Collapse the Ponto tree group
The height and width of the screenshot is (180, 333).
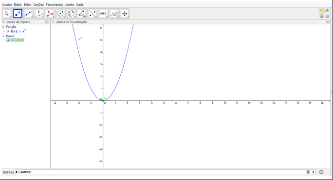(x=3, y=36)
